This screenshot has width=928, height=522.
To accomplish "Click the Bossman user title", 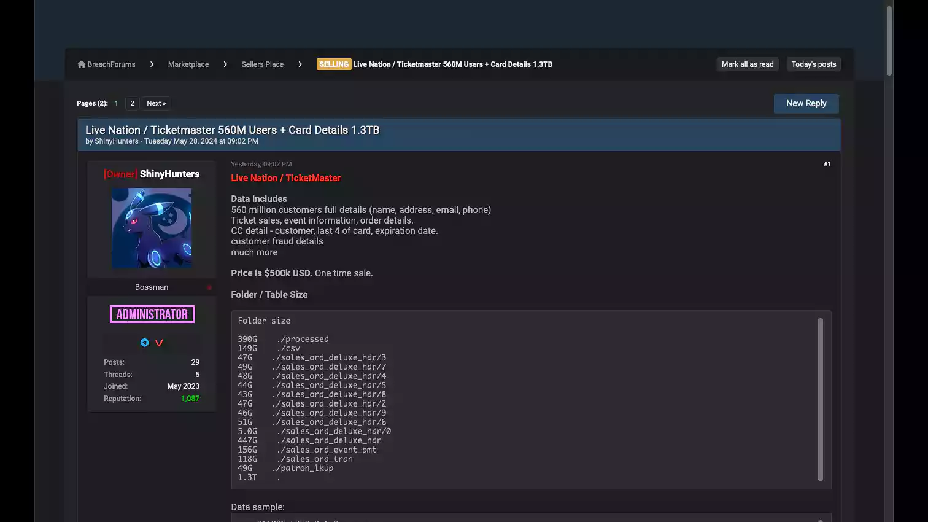I will click(x=152, y=287).
